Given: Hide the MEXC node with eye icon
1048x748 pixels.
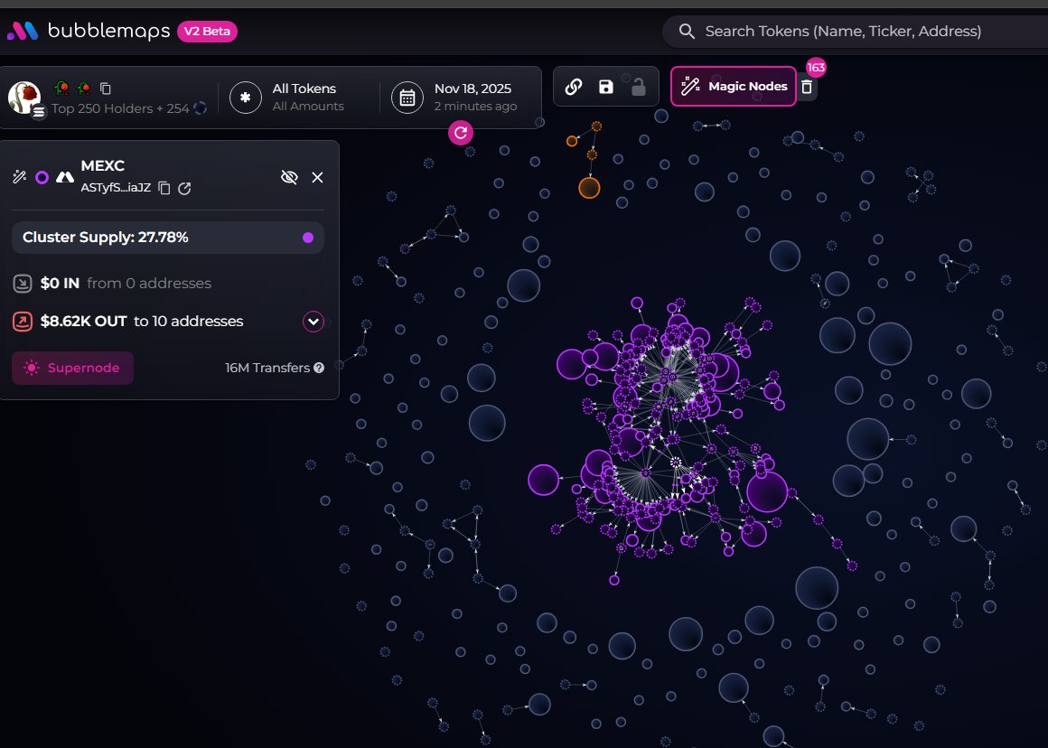Looking at the screenshot, I should (x=289, y=177).
